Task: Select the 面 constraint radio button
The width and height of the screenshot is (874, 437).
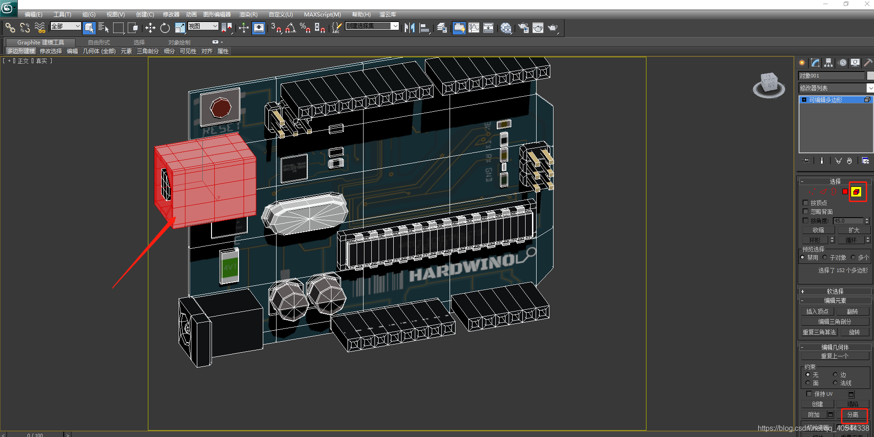Action: [808, 383]
